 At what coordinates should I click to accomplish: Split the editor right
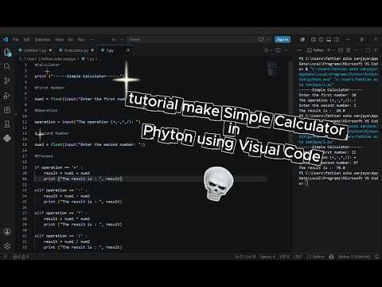pos(278,50)
